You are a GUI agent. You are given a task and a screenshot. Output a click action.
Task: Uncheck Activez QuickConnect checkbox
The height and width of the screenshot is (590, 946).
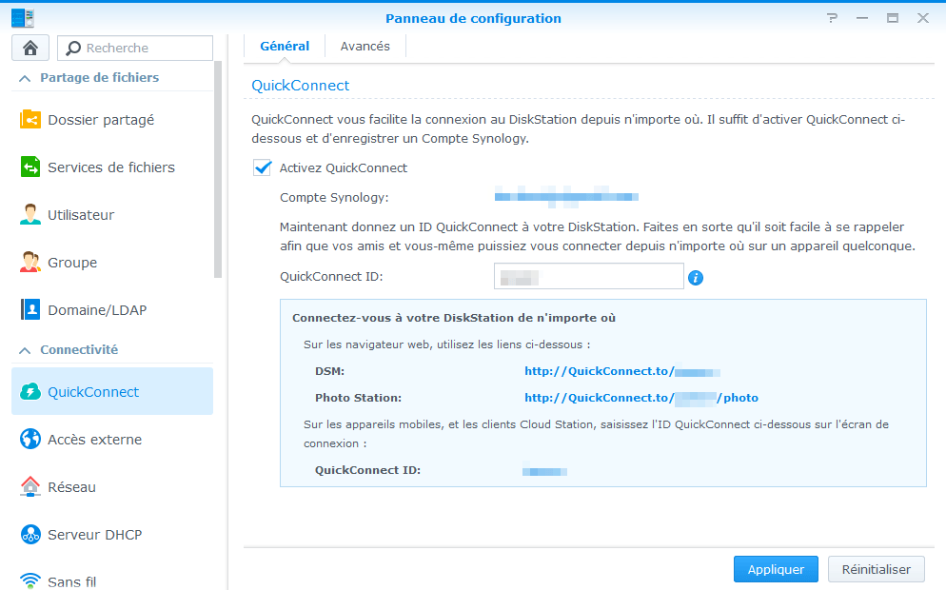[263, 167]
